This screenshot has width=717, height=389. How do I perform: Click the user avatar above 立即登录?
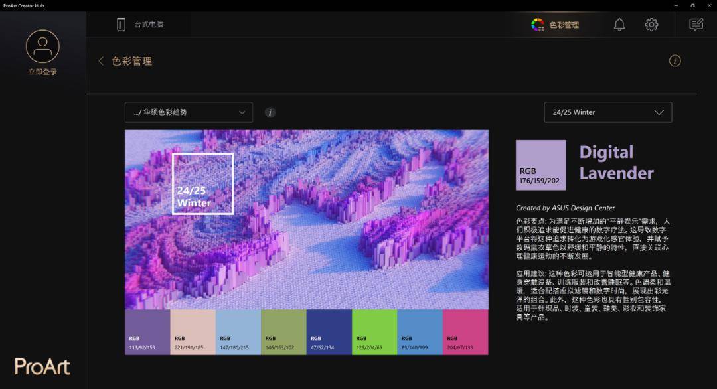click(x=42, y=48)
